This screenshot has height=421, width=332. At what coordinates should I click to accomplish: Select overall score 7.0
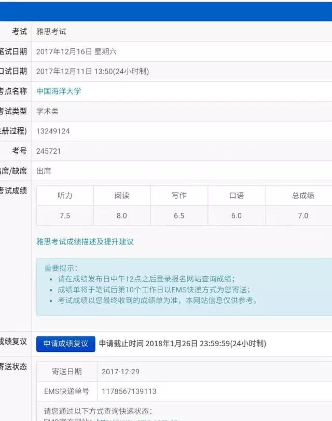pos(303,215)
